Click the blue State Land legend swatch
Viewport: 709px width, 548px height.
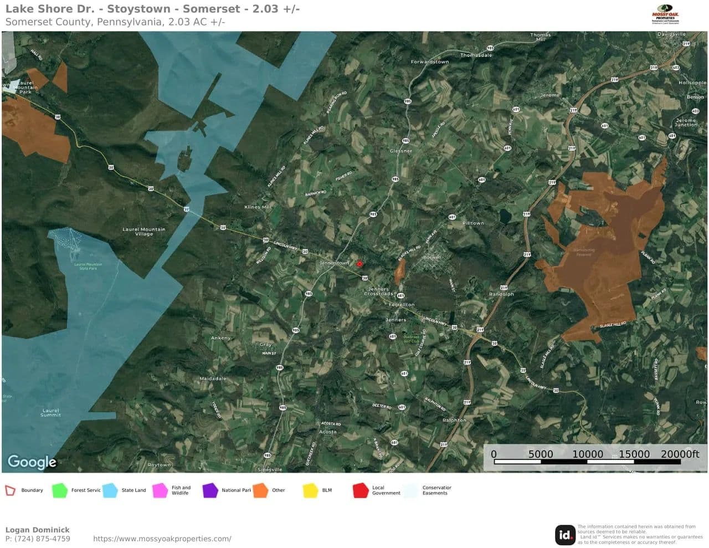click(110, 490)
